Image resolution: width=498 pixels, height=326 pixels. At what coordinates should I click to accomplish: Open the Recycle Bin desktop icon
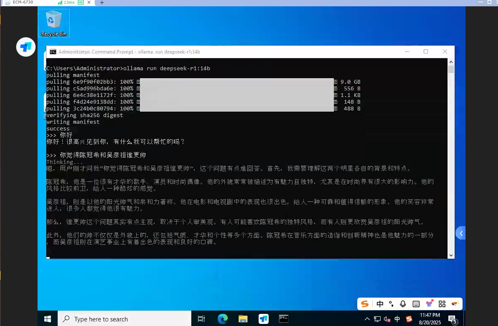coord(54,23)
